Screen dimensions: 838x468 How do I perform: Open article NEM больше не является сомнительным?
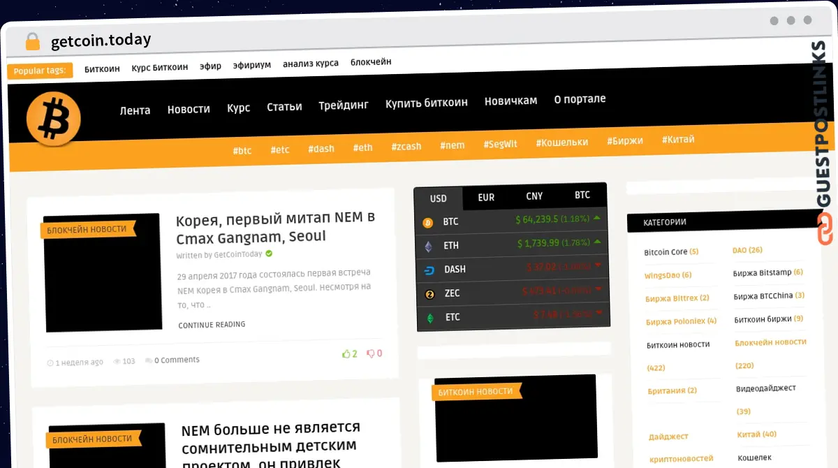click(271, 446)
